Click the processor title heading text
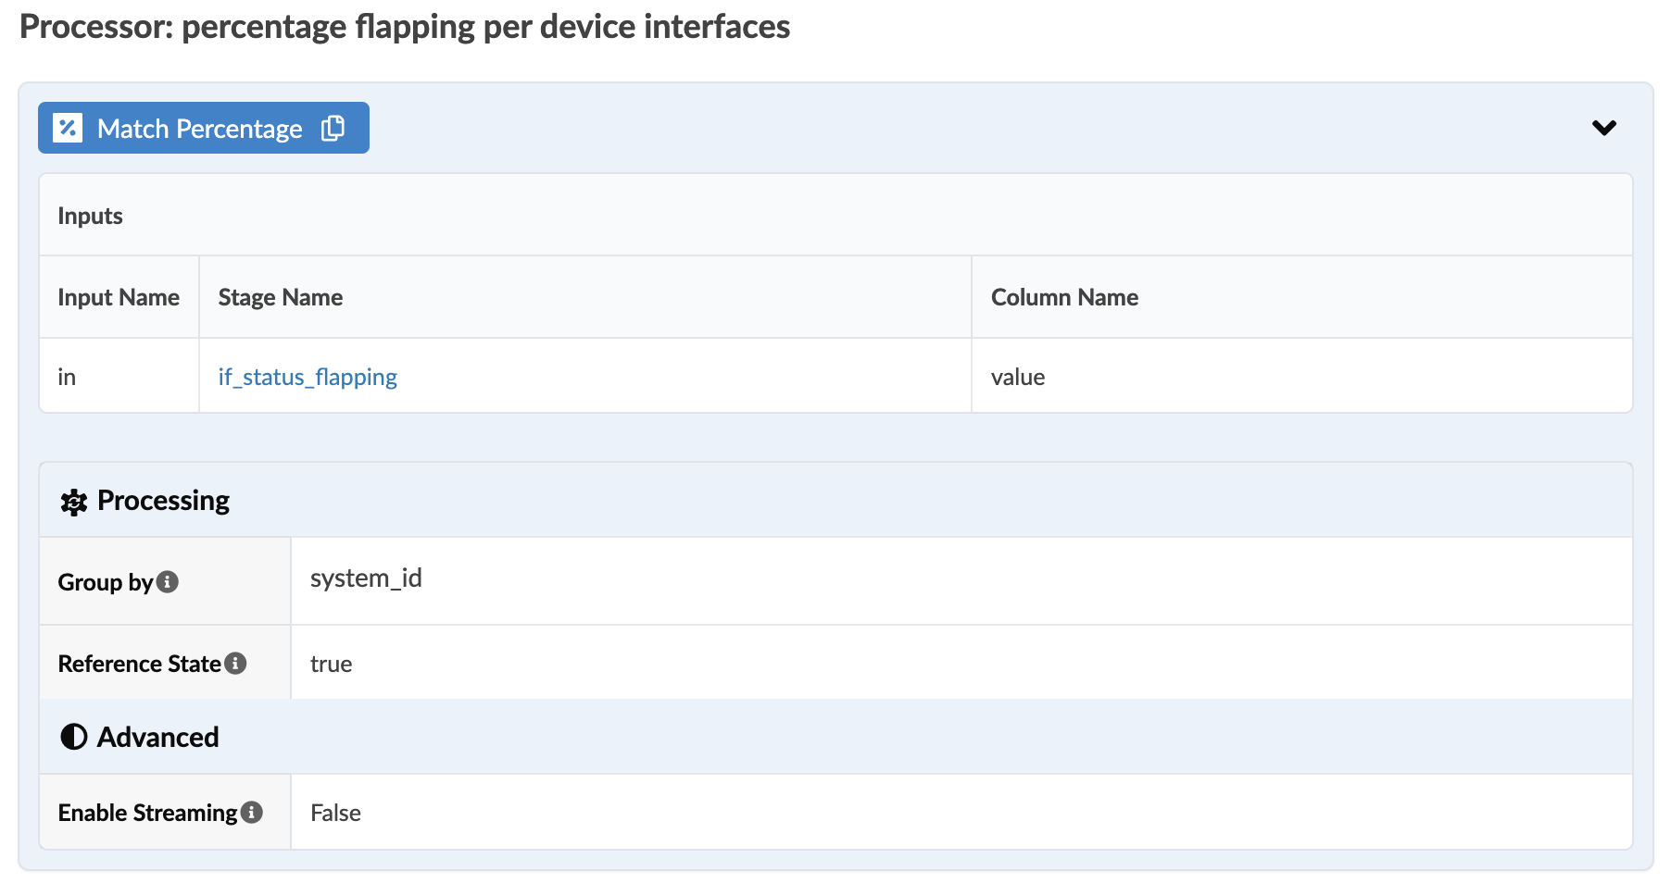1671x883 pixels. pos(405,27)
